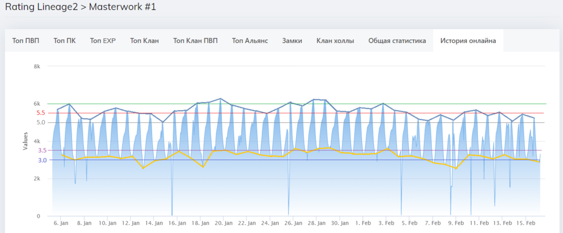Screen dimensions: 563x233
Task: Click the 5.0 threshold label on axis
Action: [41, 122]
